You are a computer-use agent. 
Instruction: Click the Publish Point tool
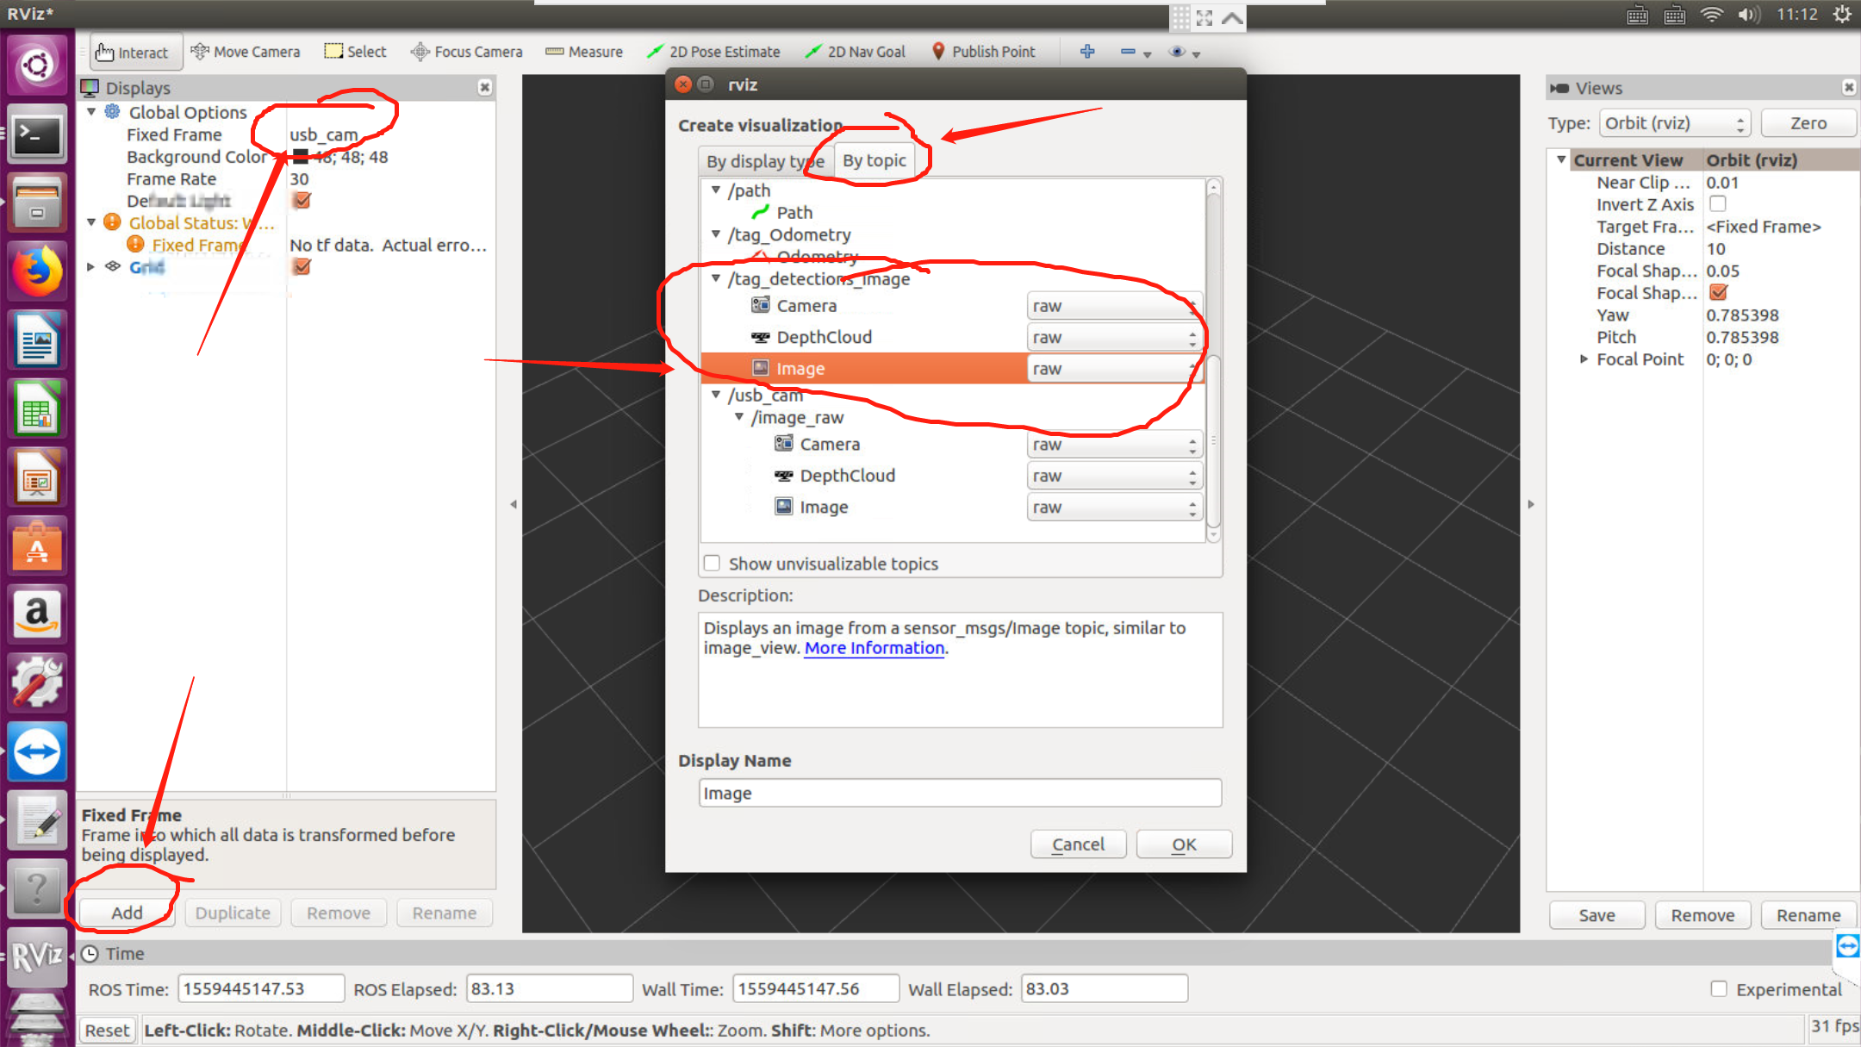tap(983, 52)
